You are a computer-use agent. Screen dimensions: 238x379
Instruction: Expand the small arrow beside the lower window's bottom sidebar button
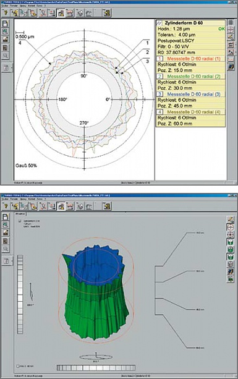(x=12, y=261)
